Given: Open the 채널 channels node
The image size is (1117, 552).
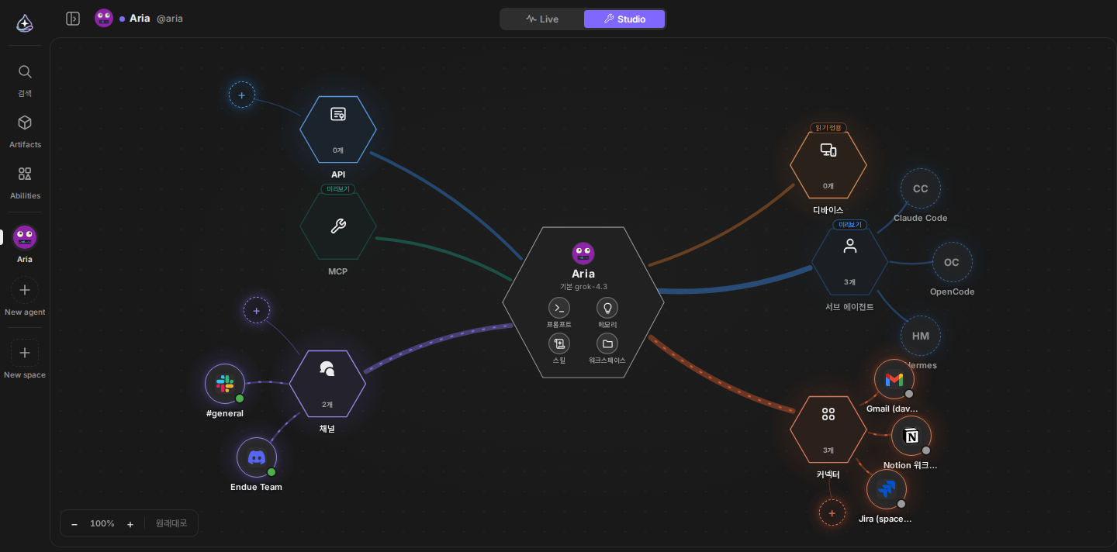Looking at the screenshot, I should pos(327,384).
